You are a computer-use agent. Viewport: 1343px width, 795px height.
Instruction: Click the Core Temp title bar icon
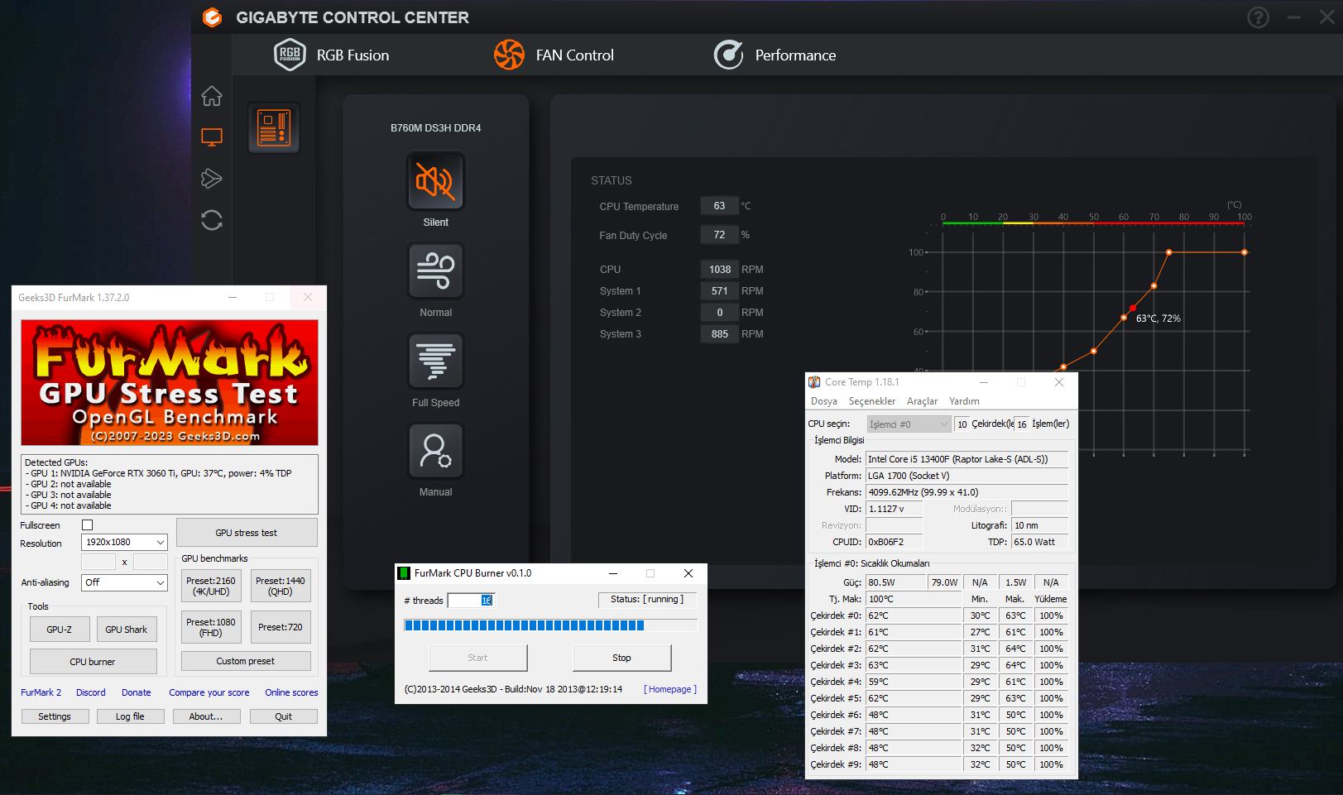coord(814,382)
